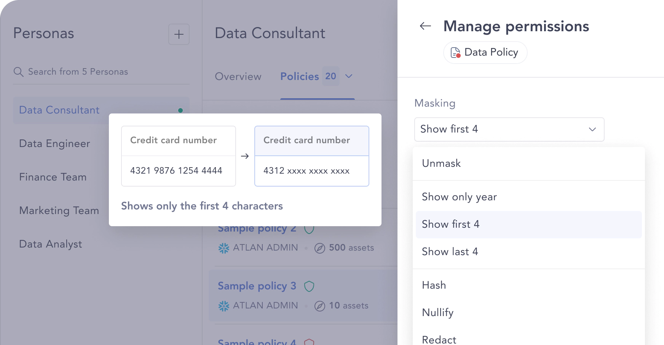Choose Show last 4 option
Screen dimensions: 664x345
pyautogui.click(x=529, y=252)
